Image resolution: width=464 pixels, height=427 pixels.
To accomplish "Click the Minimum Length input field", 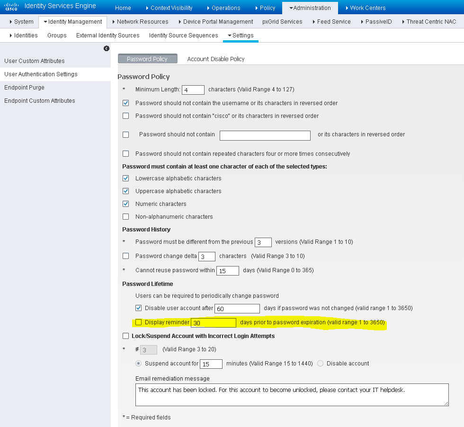I will [x=193, y=89].
